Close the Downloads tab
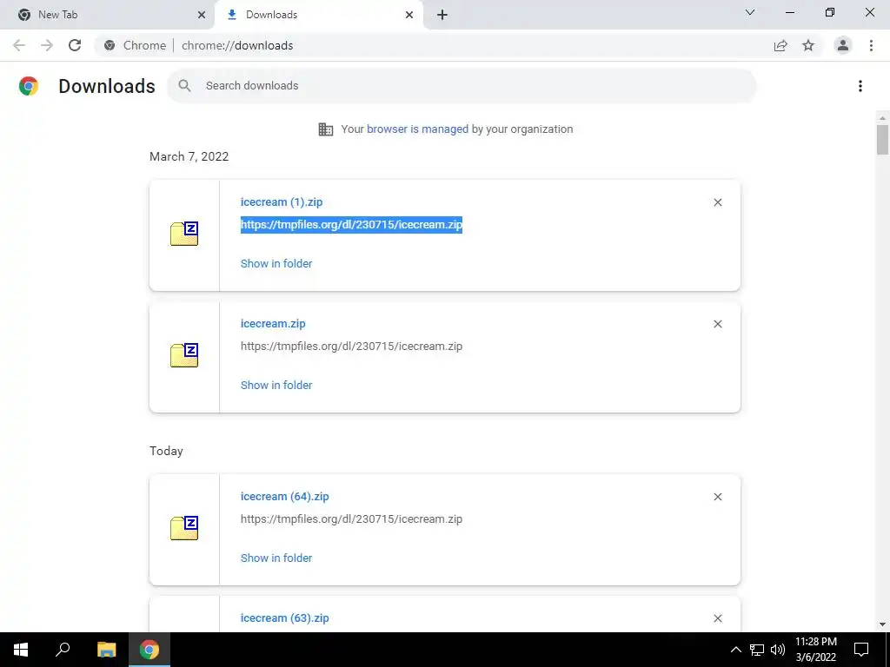The height and width of the screenshot is (667, 890). 409,15
